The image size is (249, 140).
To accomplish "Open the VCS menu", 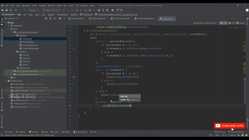I will [x=77, y=5].
